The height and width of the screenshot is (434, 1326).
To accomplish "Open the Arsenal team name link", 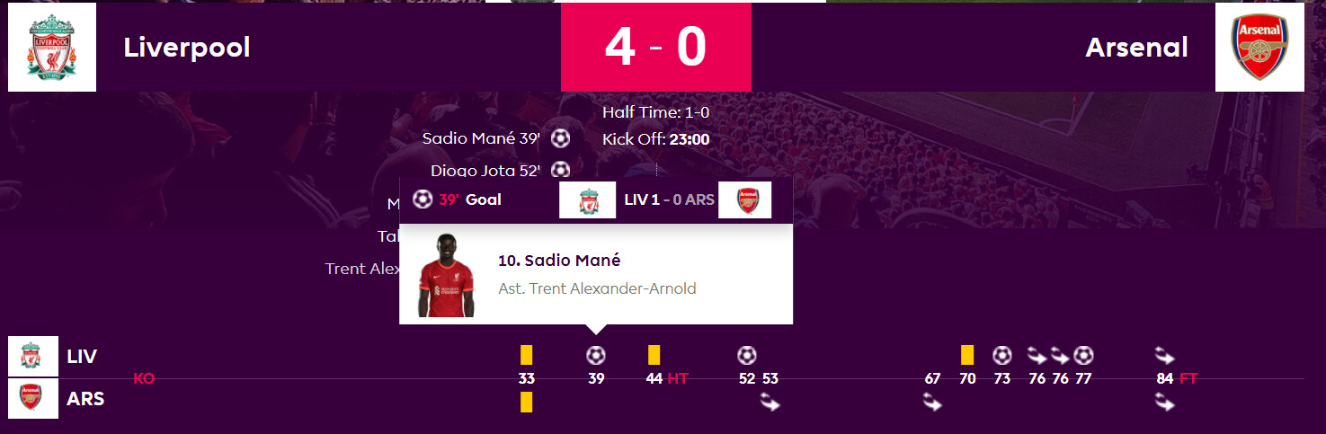I will 1136,48.
